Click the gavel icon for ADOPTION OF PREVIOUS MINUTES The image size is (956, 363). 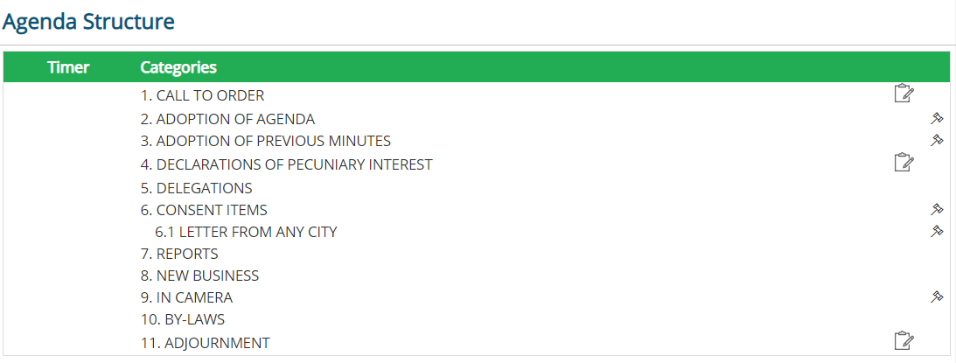coord(937,140)
